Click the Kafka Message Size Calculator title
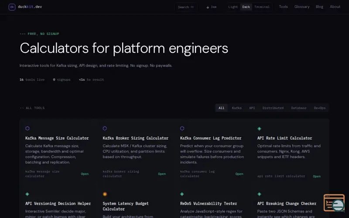 57,138
